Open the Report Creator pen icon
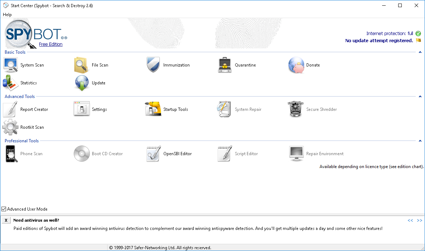The image size is (425, 251). pyautogui.click(x=10, y=109)
